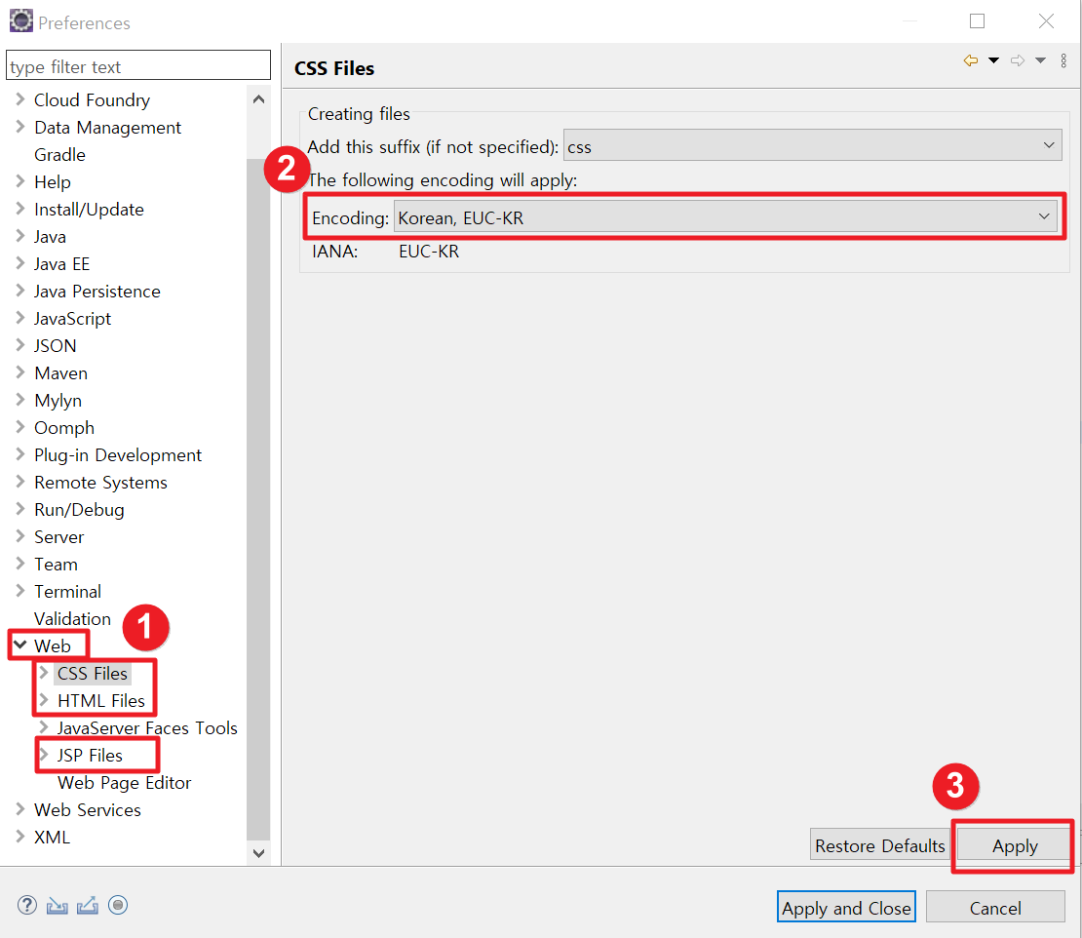The height and width of the screenshot is (938, 1082).
Task: Expand the JavaServer Faces Tools arrow
Action: 44,727
